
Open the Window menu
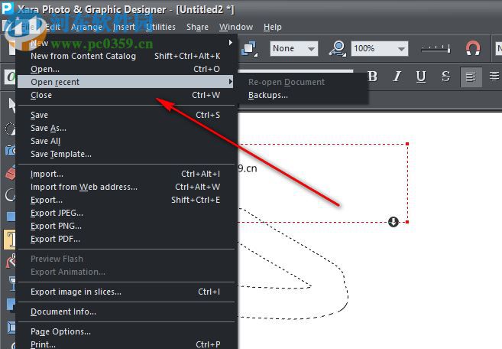(x=236, y=27)
